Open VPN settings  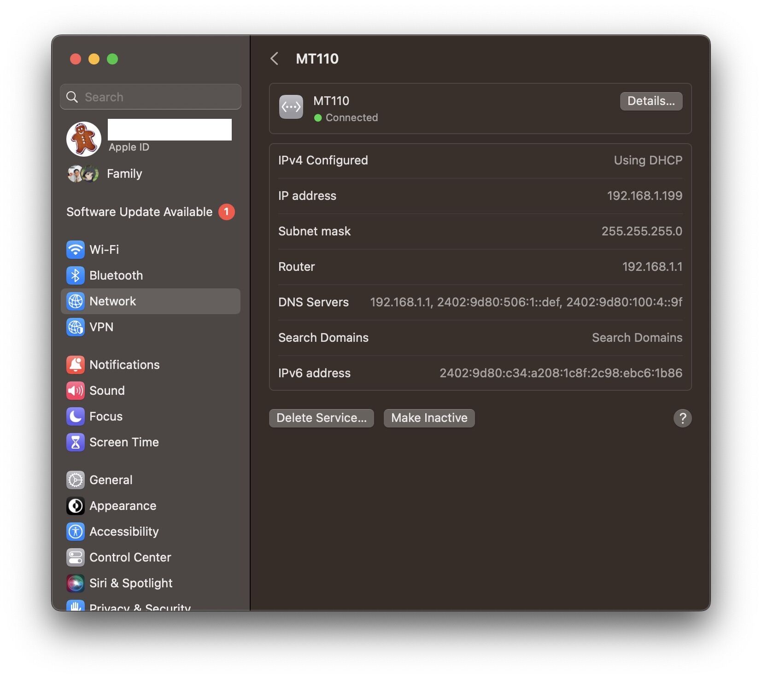point(151,327)
